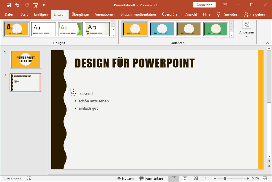The image size is (272, 182).
Task: Click the bullet text "schön anzusehen"
Action: (93, 101)
